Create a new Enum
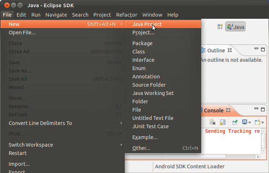 coord(163,68)
